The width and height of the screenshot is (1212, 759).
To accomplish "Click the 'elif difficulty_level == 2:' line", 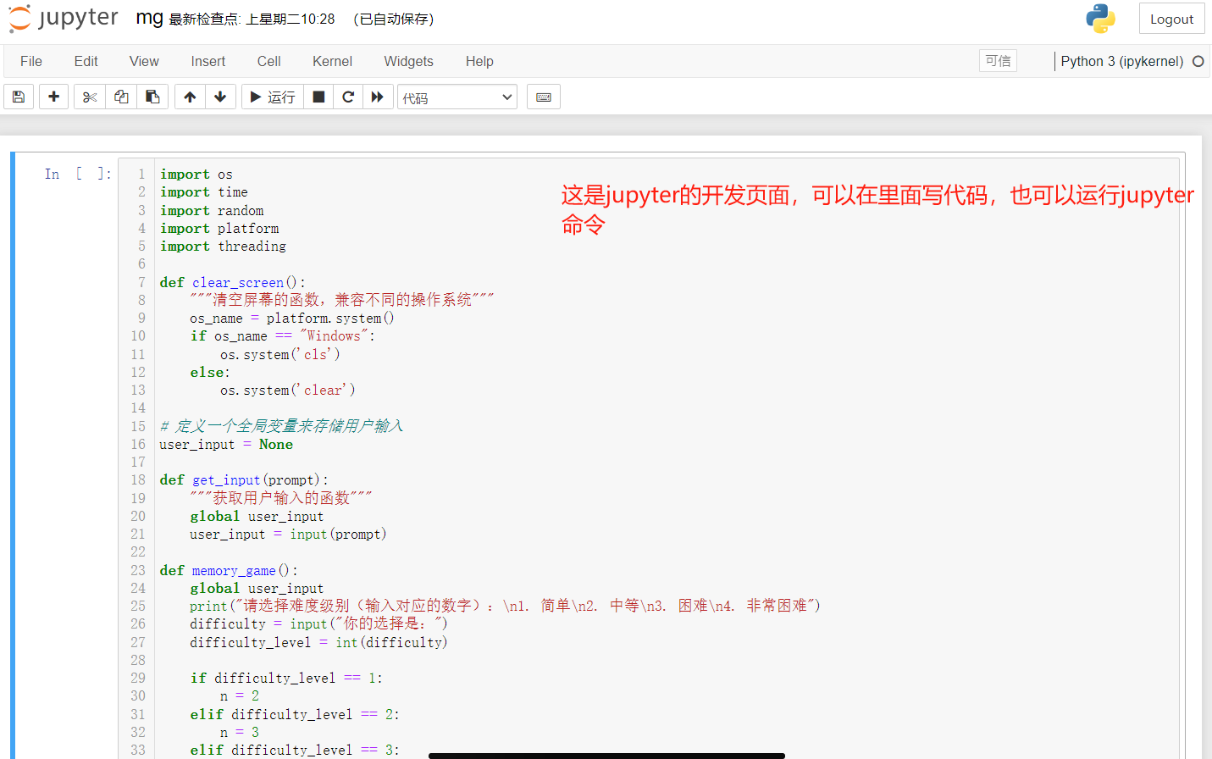I will pyautogui.click(x=295, y=715).
